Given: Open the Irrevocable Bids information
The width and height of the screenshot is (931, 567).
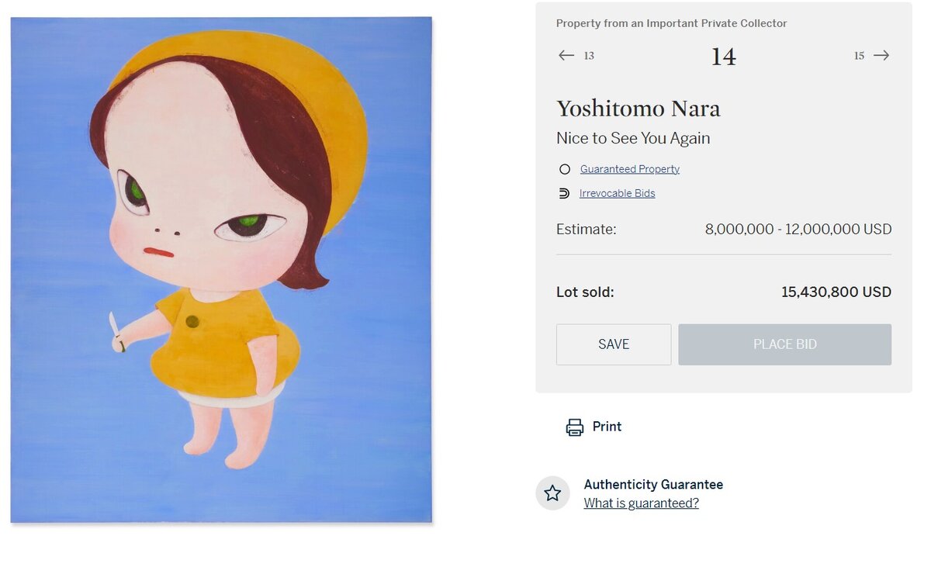Looking at the screenshot, I should pos(616,192).
